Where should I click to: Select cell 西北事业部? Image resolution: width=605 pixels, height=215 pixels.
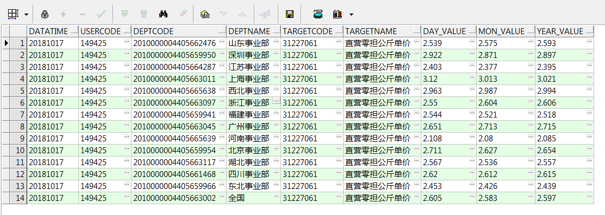254,91
